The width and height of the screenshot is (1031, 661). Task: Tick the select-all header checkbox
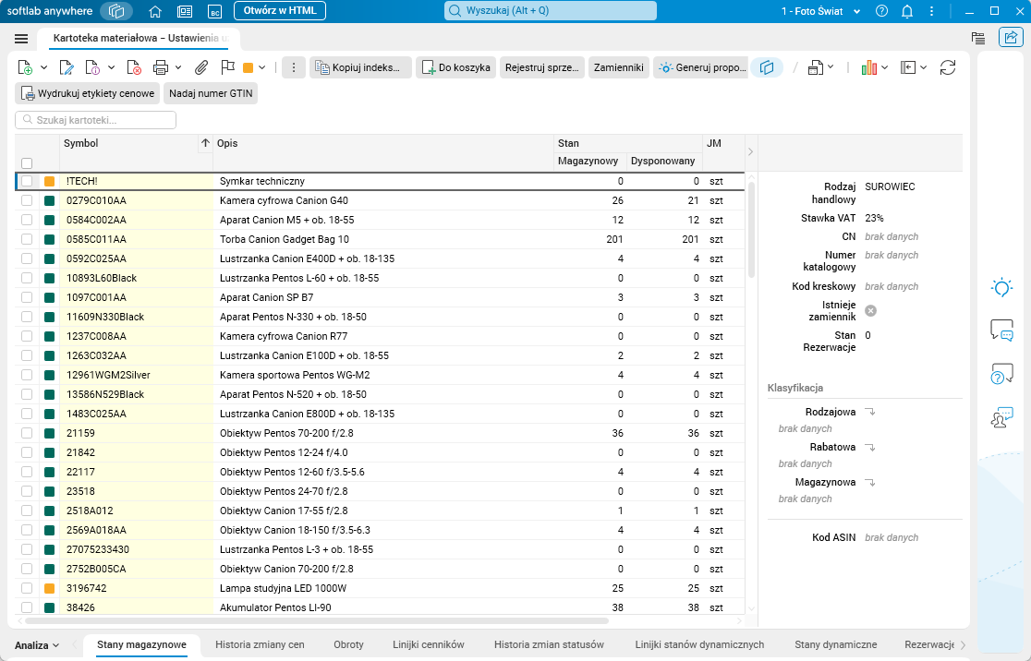click(27, 163)
